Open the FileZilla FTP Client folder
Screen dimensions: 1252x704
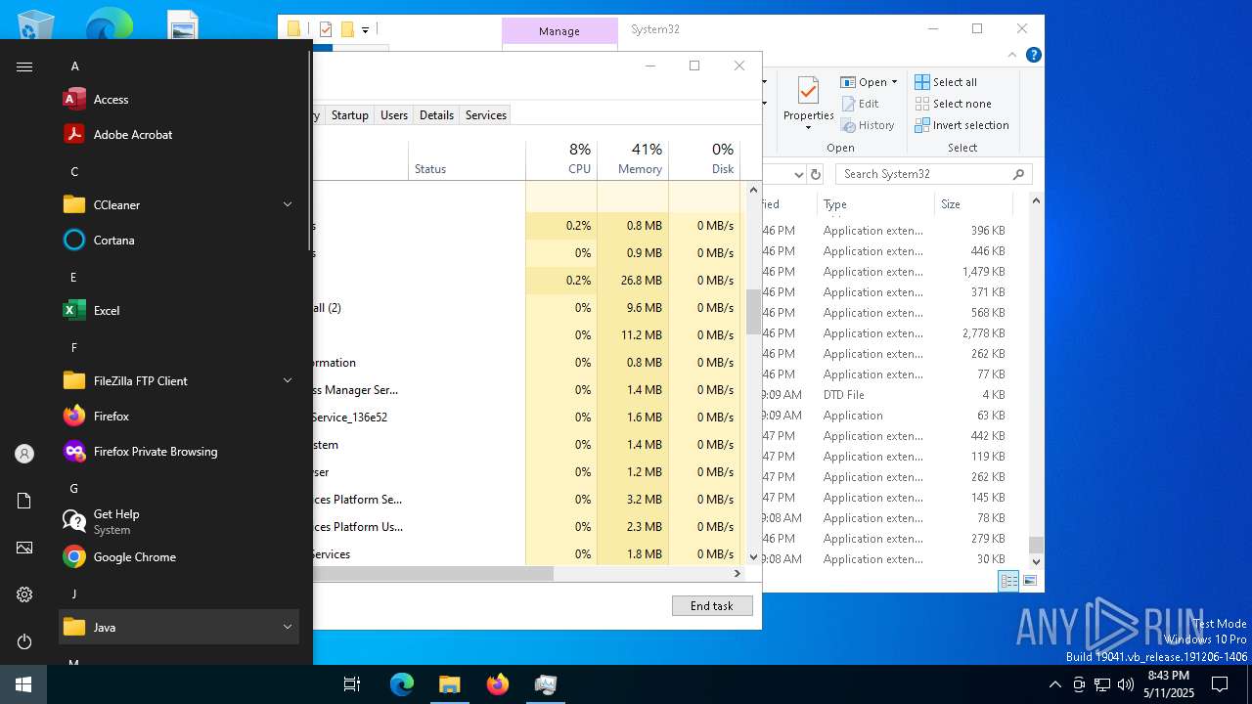[178, 380]
